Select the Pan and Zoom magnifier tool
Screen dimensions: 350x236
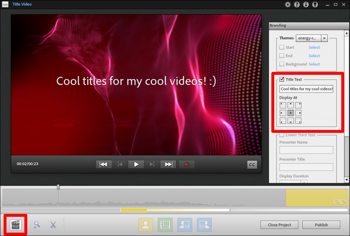point(37,225)
